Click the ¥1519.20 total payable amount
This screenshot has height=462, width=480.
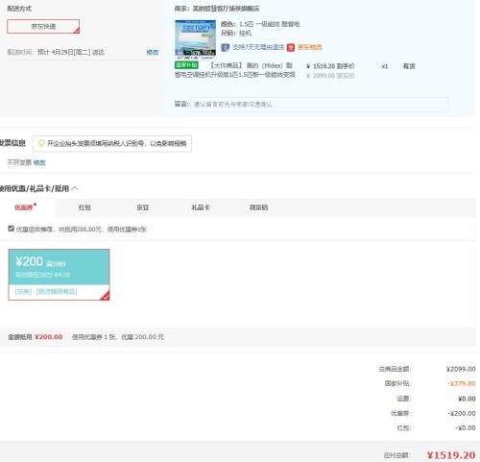pos(451,455)
